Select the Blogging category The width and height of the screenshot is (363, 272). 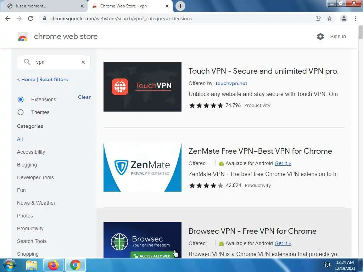coord(27,165)
